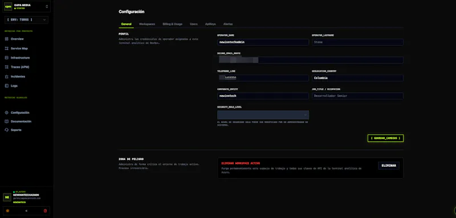The image size is (456, 218).
Task: Click the CORPORATE_ENTITY field showing newinntech
Action: (263, 96)
